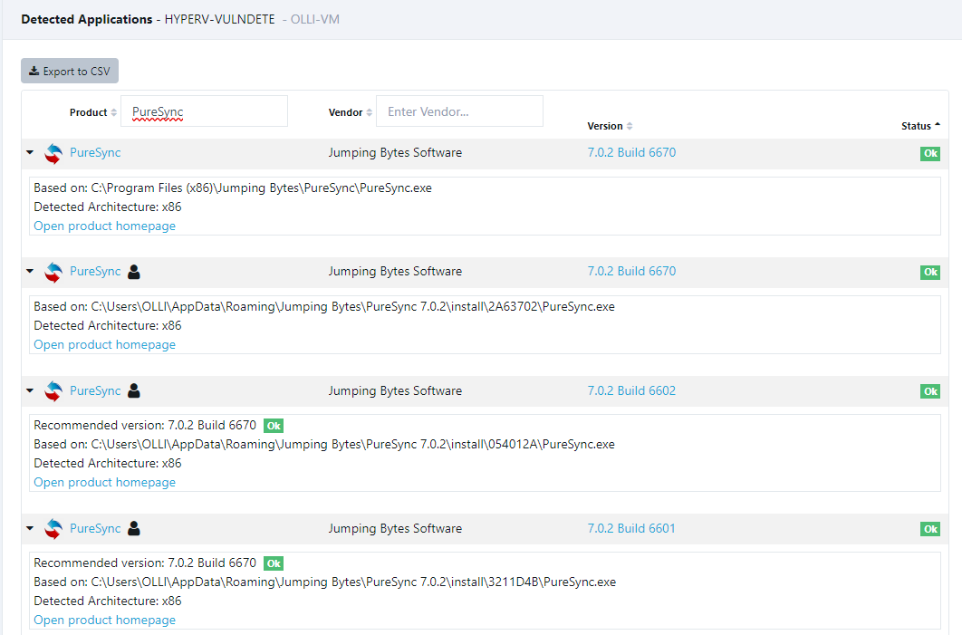Click PureSync icon in 2A63702 row

[x=53, y=272]
